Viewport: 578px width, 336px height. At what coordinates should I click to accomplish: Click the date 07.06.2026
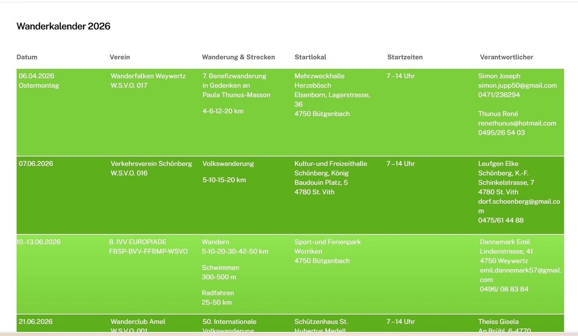(x=36, y=164)
